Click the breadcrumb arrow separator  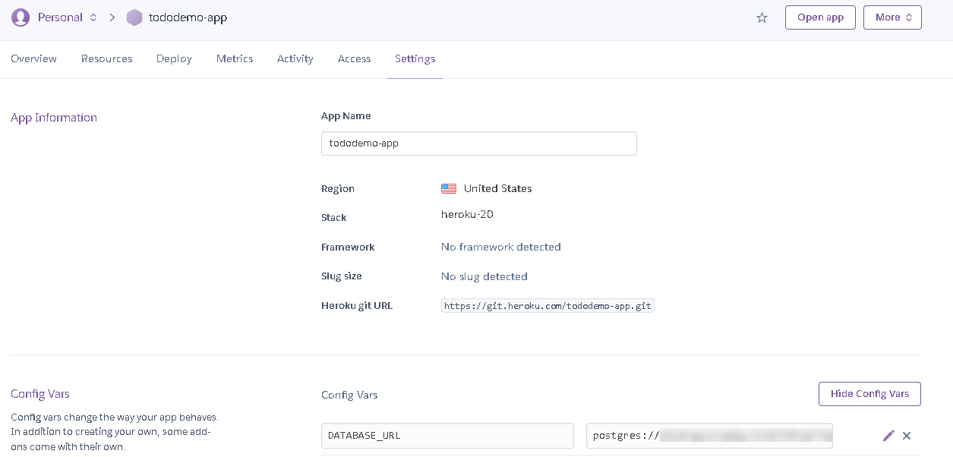[112, 17]
